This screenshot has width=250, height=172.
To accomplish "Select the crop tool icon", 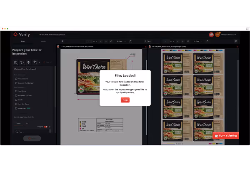I will (x=35, y=62).
